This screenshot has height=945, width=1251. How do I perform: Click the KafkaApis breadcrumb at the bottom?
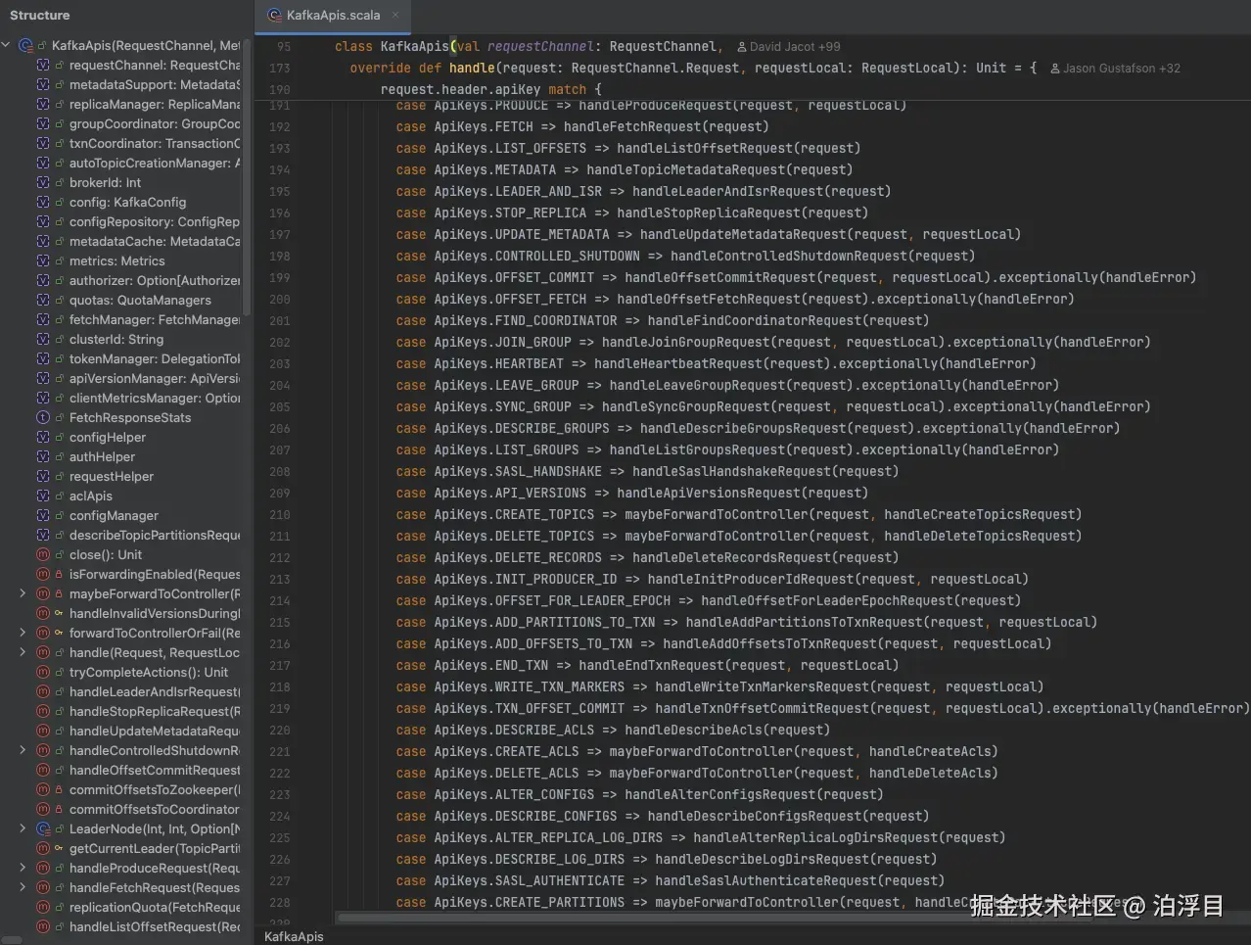294,936
